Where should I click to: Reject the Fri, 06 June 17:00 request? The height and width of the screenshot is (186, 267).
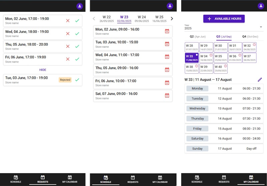68,59
